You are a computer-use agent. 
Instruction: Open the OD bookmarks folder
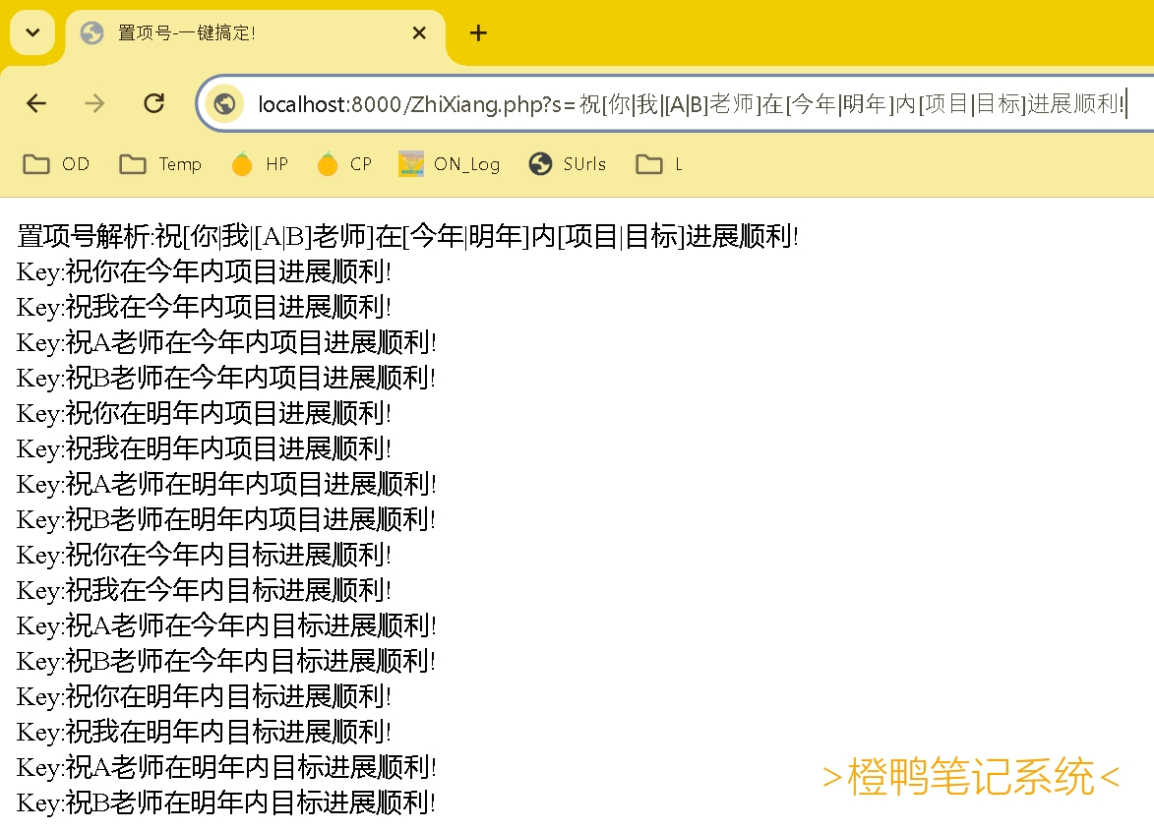coord(56,164)
